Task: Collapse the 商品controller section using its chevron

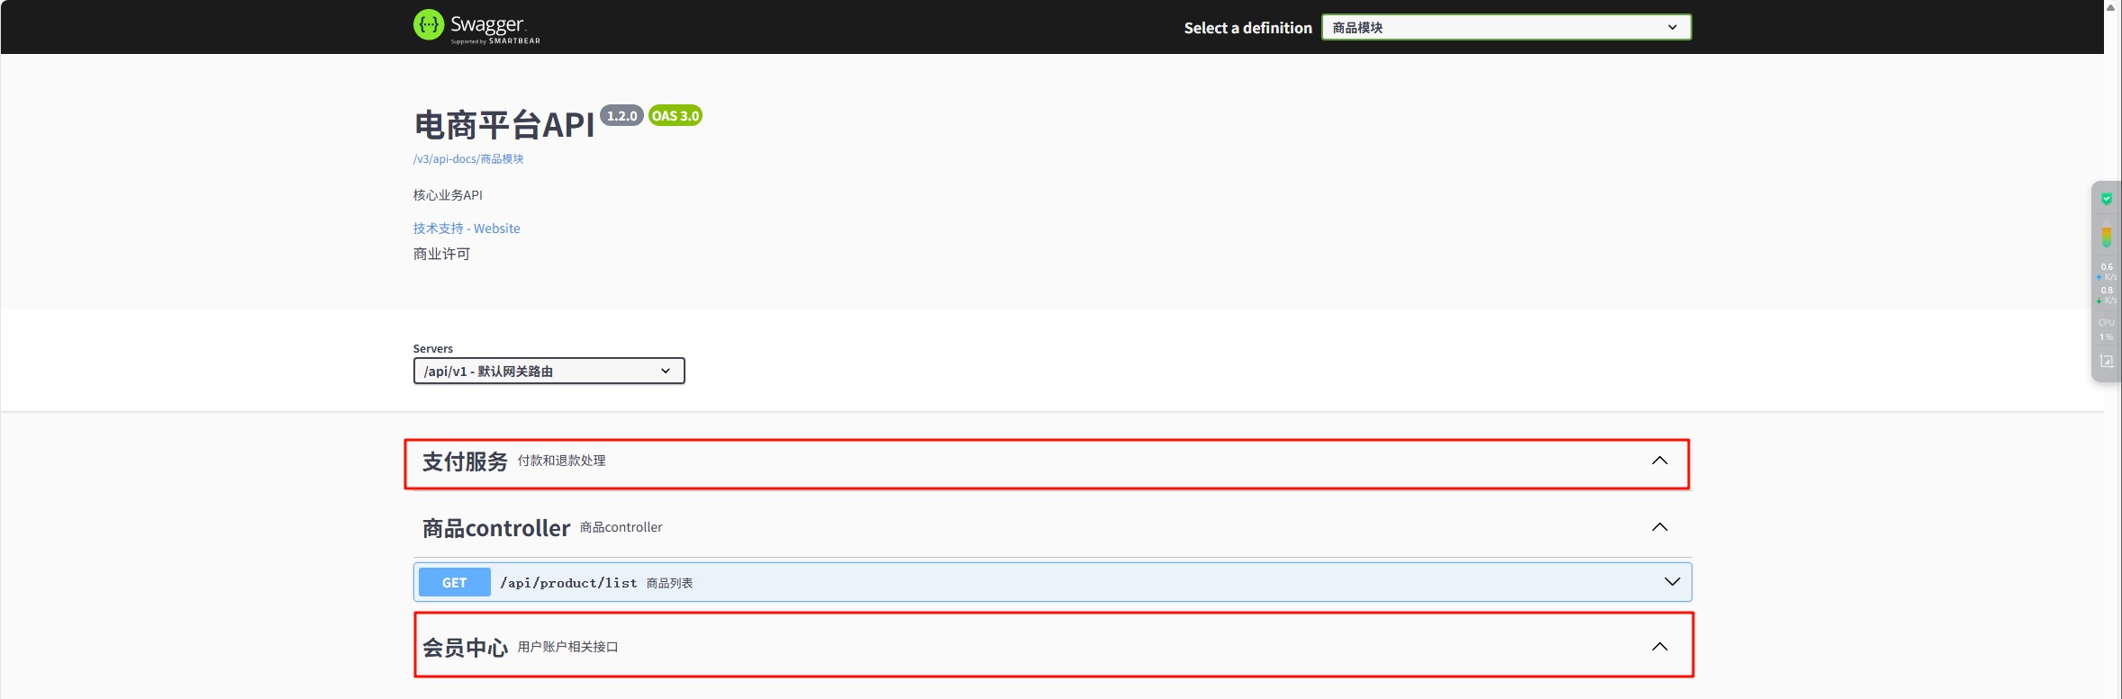Action: (x=1659, y=527)
